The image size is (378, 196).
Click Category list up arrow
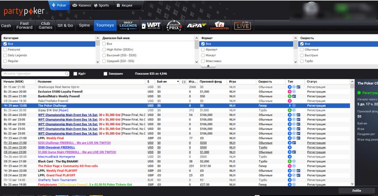[98, 38]
